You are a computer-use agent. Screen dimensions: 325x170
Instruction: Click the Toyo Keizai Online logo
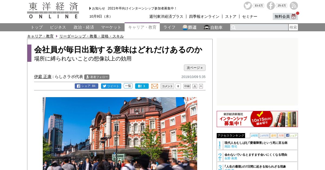53,10
